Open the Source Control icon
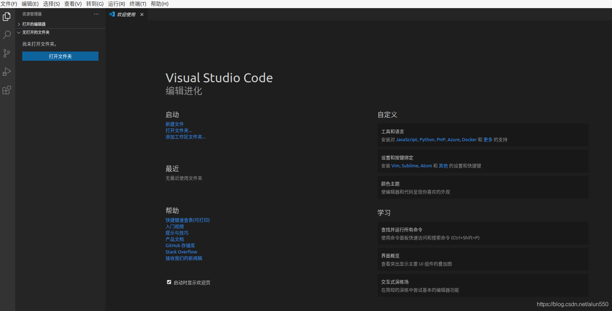The image size is (612, 311). 7,53
